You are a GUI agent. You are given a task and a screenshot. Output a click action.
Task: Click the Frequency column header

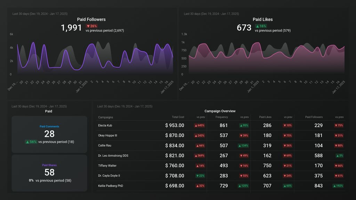221,117
